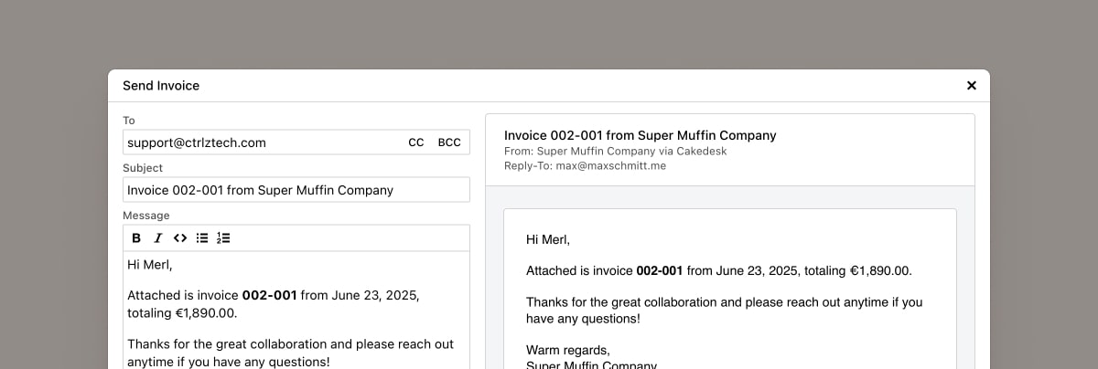
Task: Add BCC recipients
Action: point(449,142)
